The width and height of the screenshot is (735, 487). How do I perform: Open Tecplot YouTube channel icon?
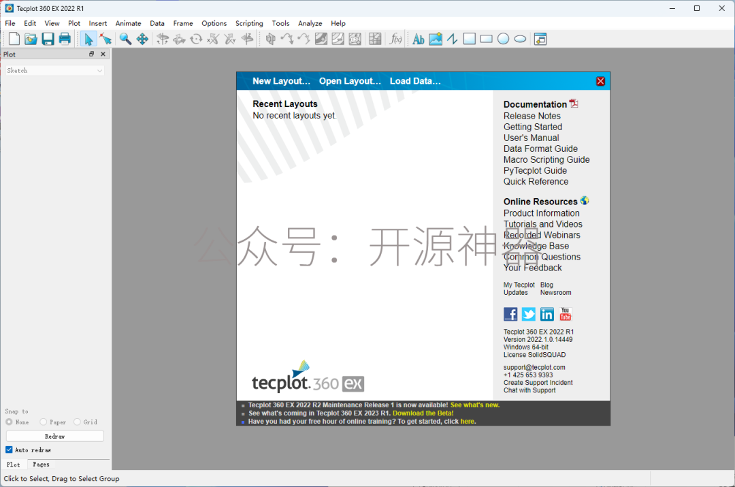566,314
